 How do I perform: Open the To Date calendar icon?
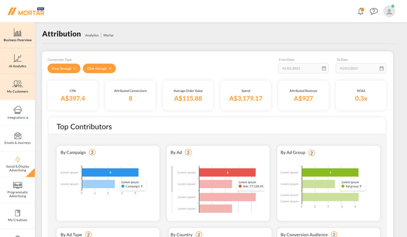tap(381, 69)
